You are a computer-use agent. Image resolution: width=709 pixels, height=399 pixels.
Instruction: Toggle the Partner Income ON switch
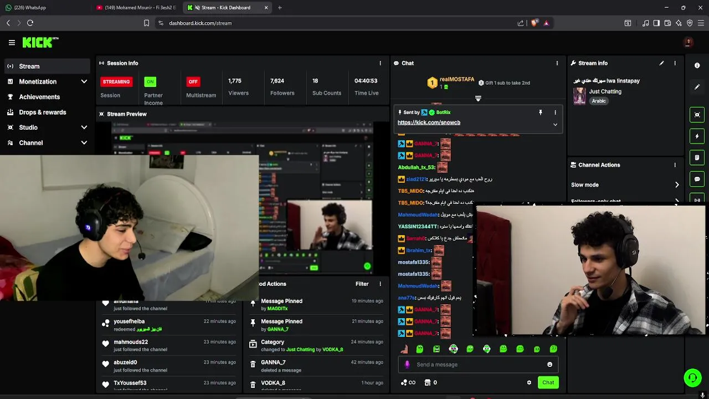(x=150, y=81)
